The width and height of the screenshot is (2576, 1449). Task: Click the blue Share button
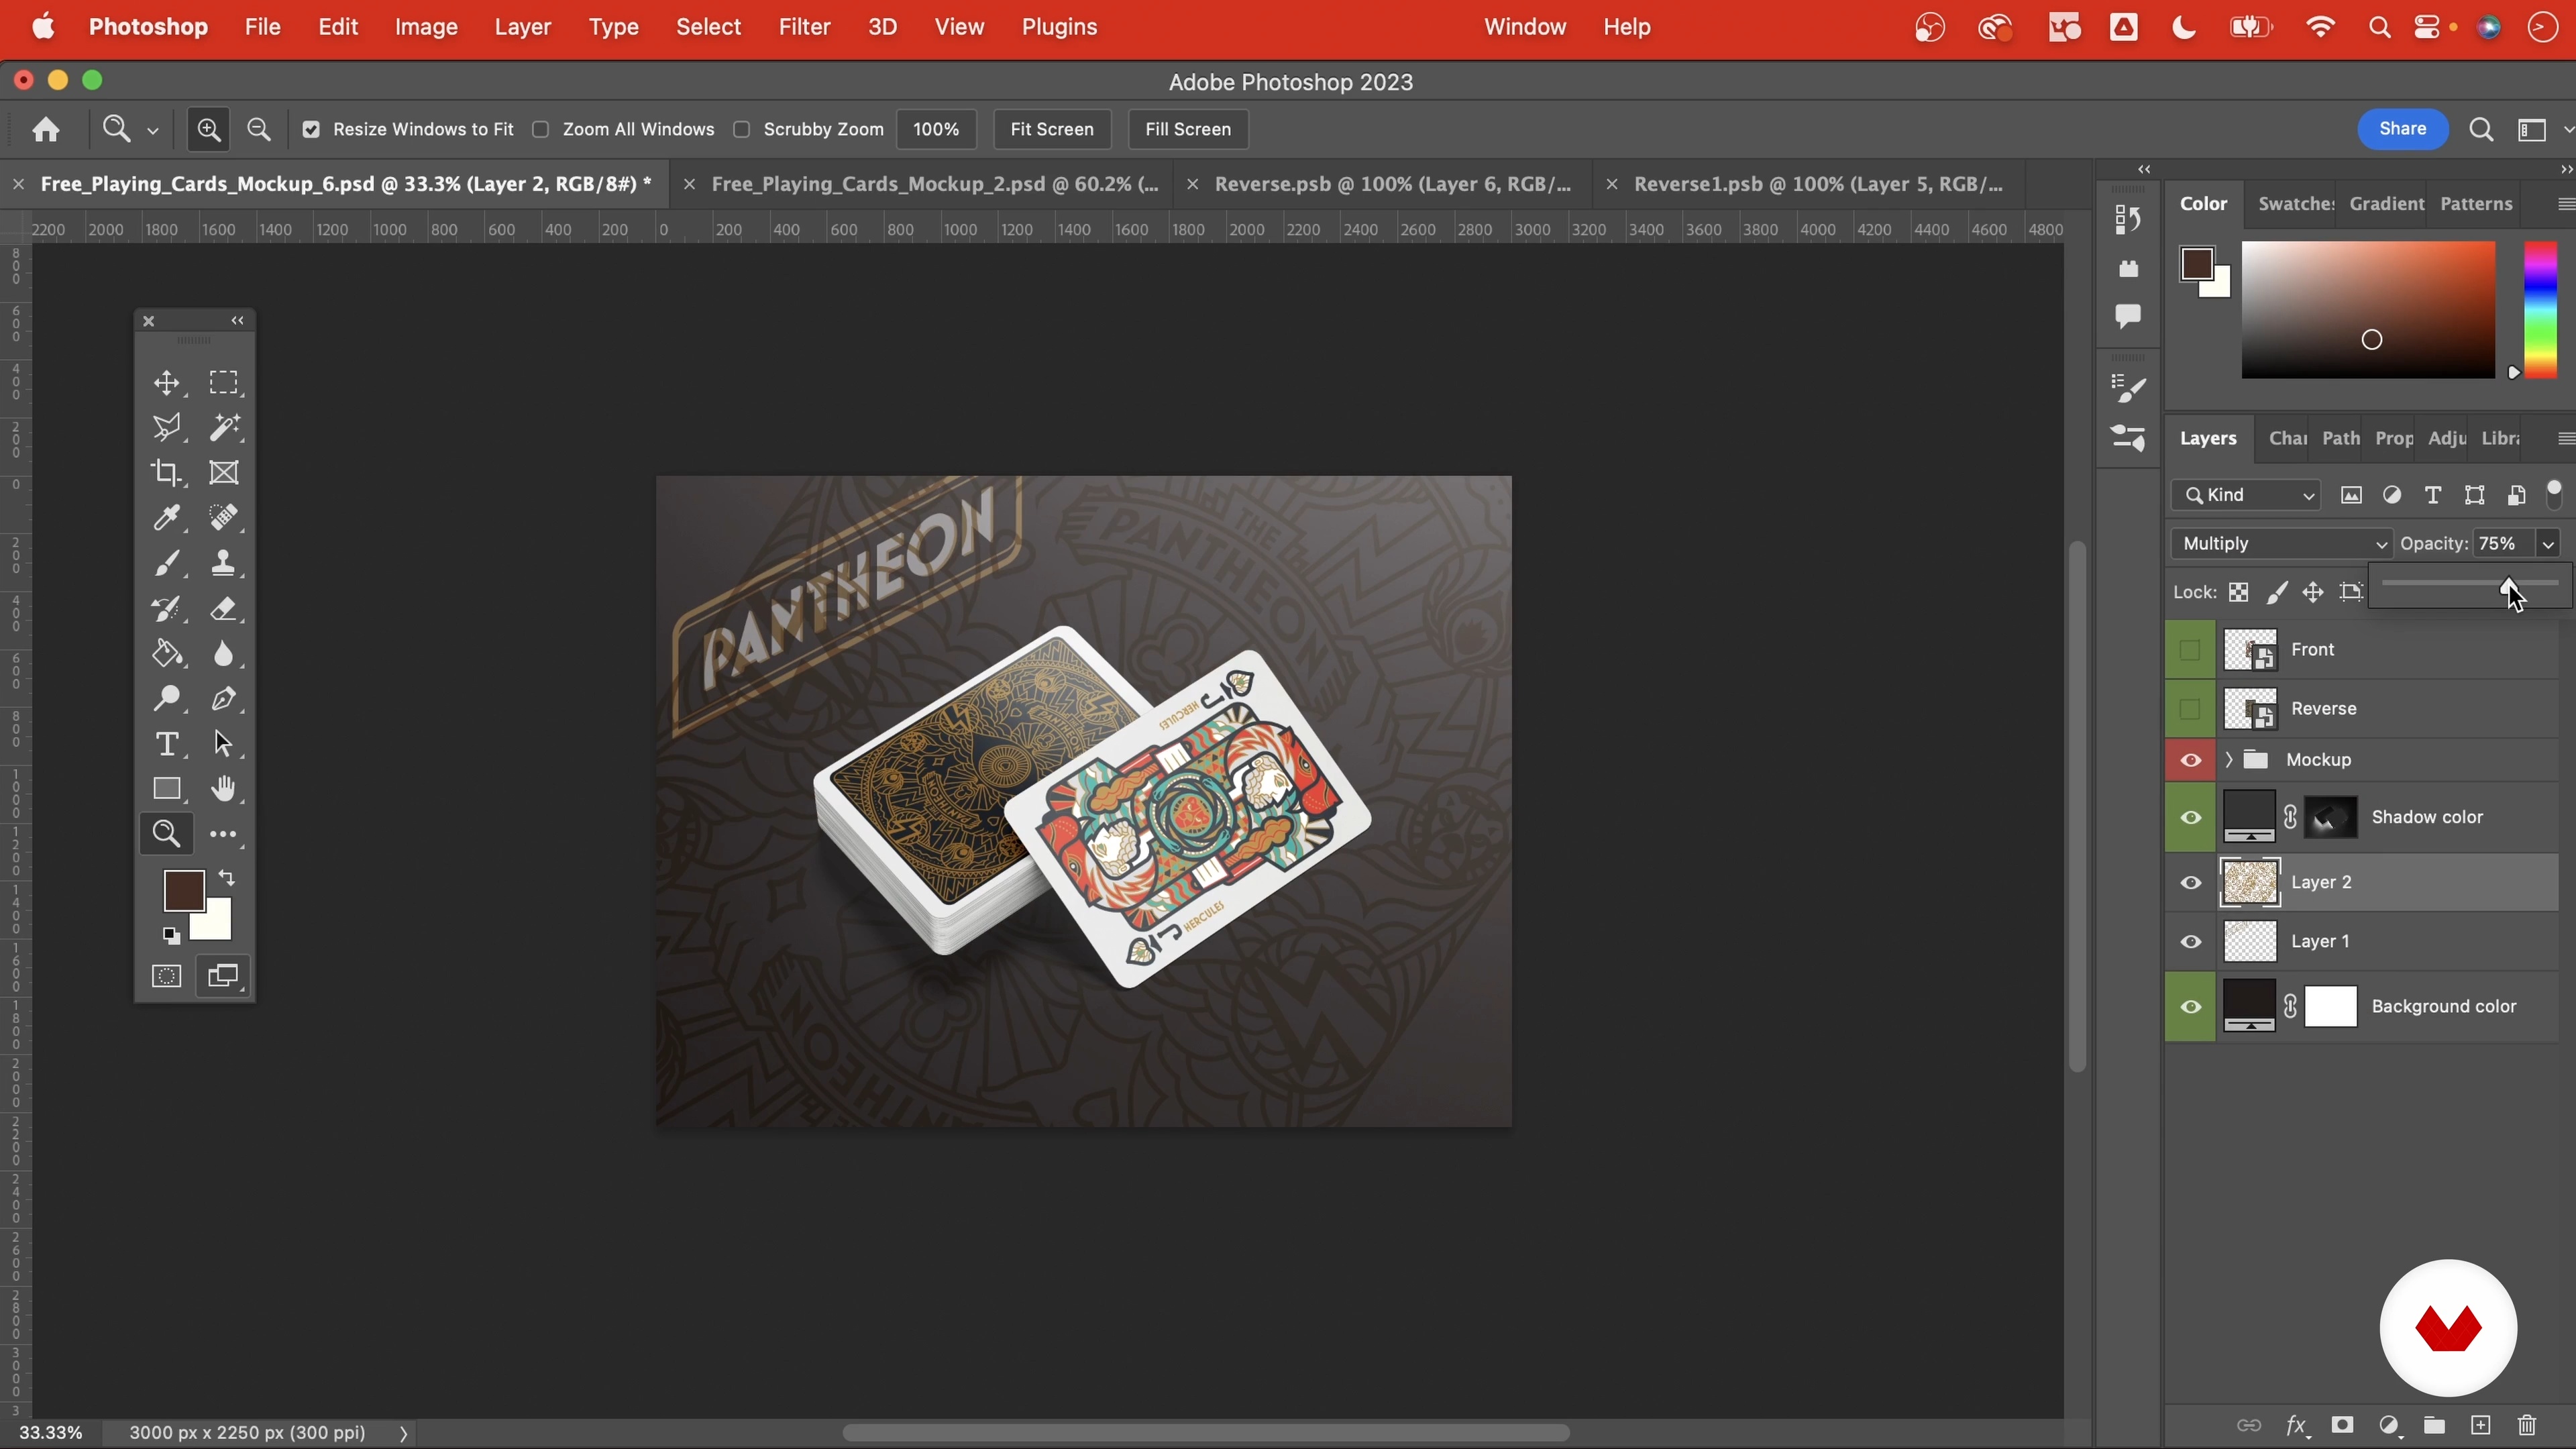[2402, 129]
